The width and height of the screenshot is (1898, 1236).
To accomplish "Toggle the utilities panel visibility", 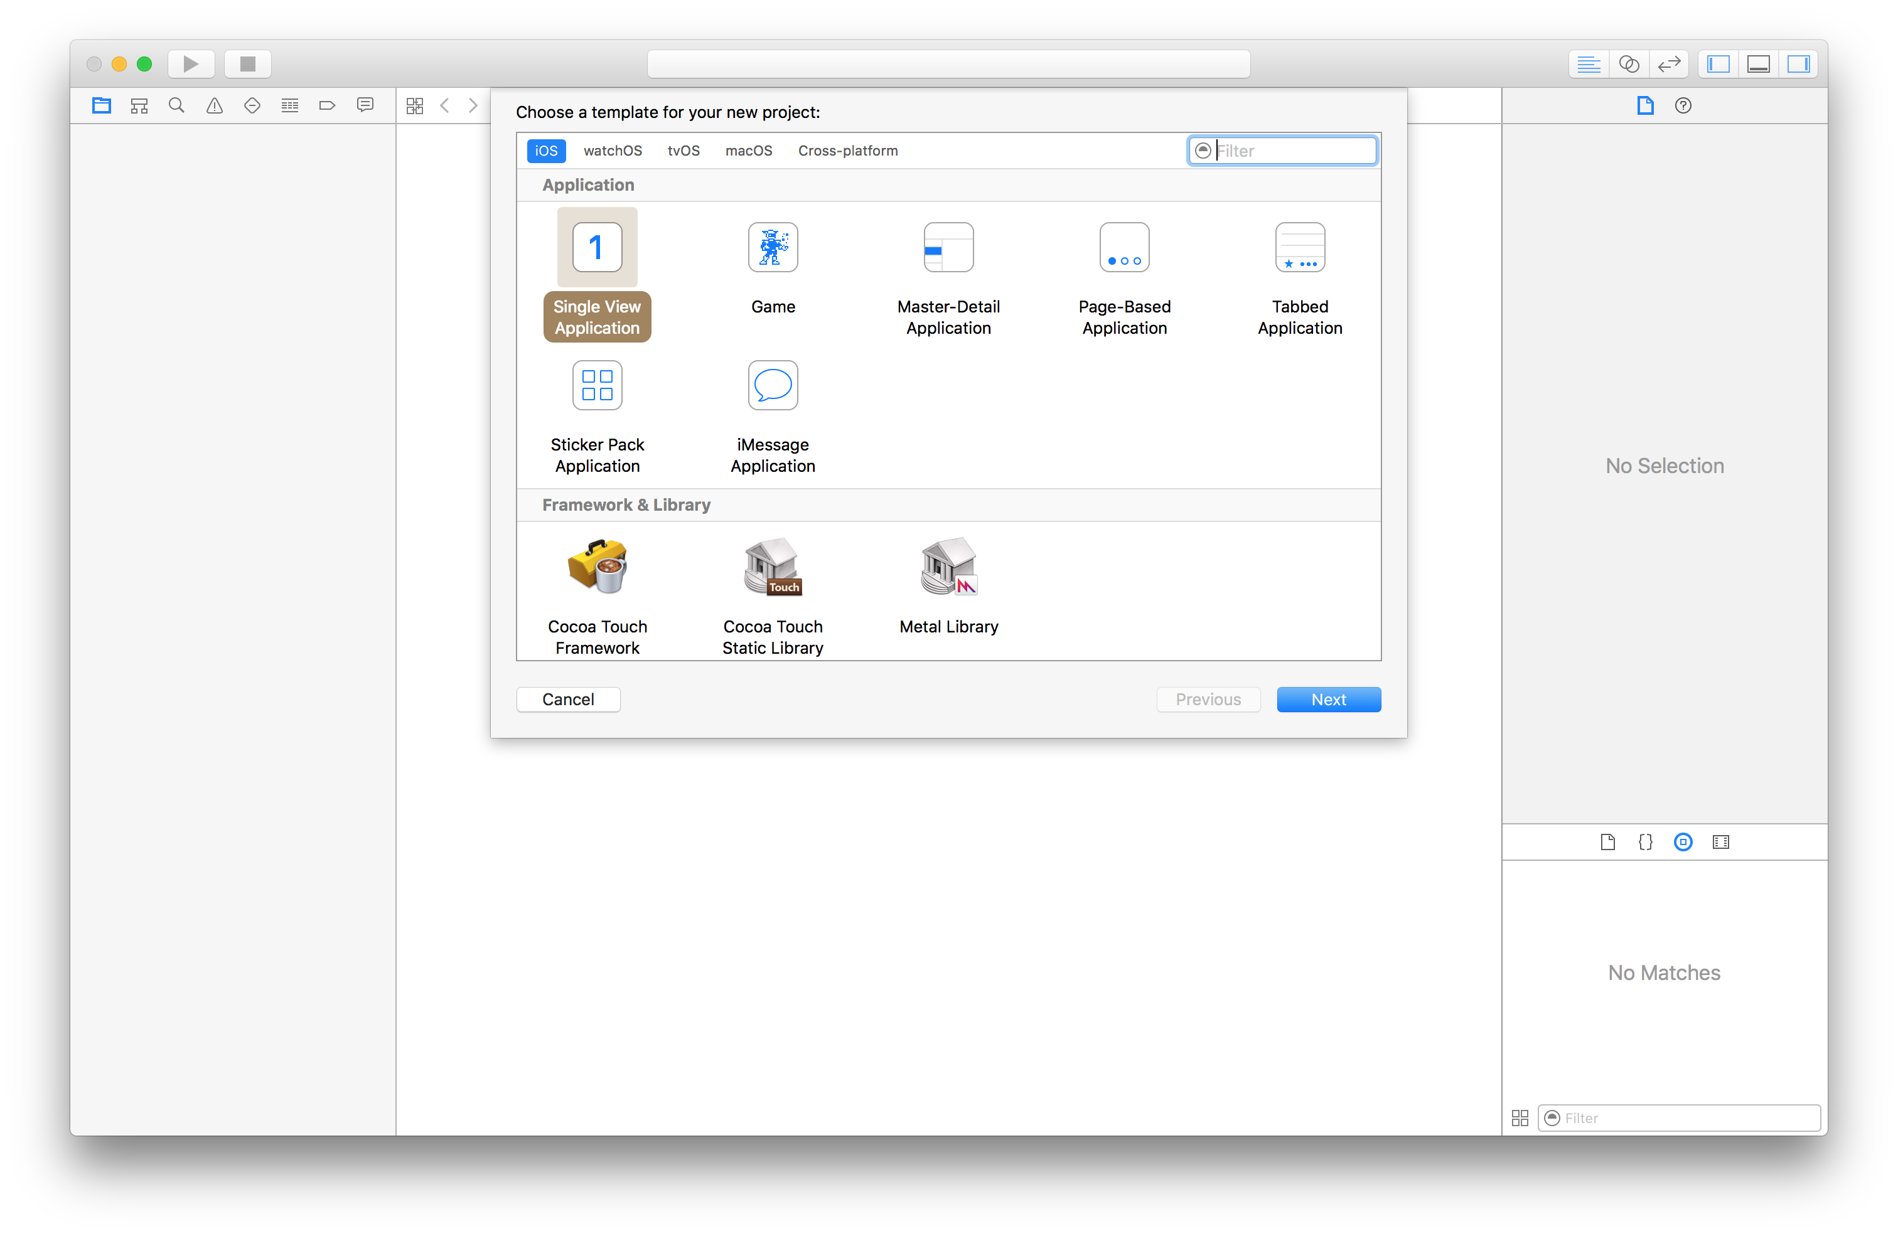I will pos(1798,64).
